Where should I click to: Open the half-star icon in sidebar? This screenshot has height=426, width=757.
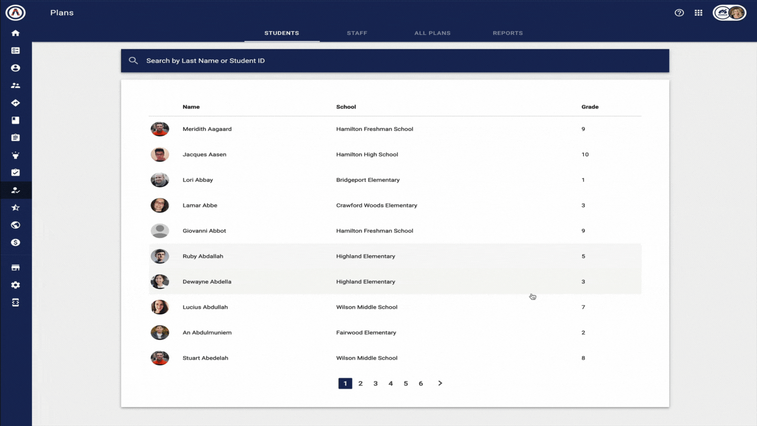click(x=15, y=208)
